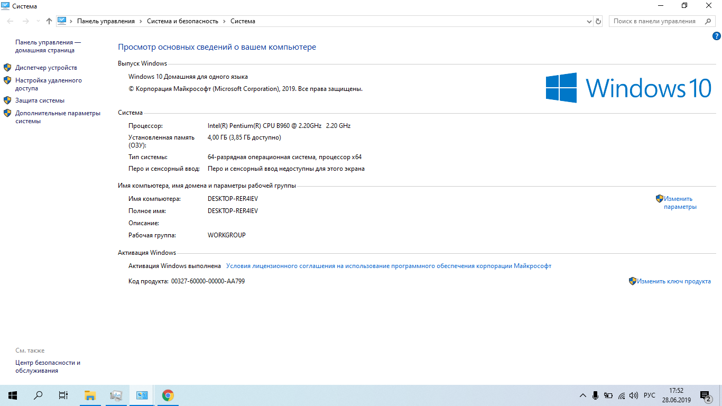This screenshot has height=406, width=722.
Task: Click the microphone tray icon
Action: (596, 395)
